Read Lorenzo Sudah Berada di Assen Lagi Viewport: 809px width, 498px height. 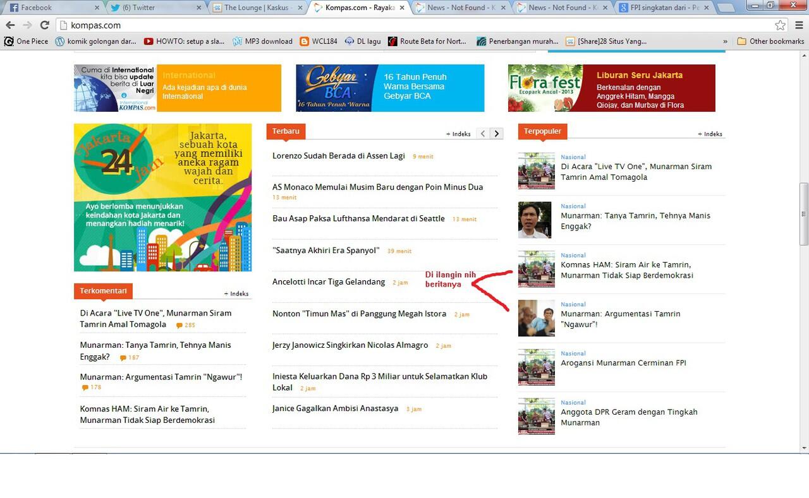[339, 156]
